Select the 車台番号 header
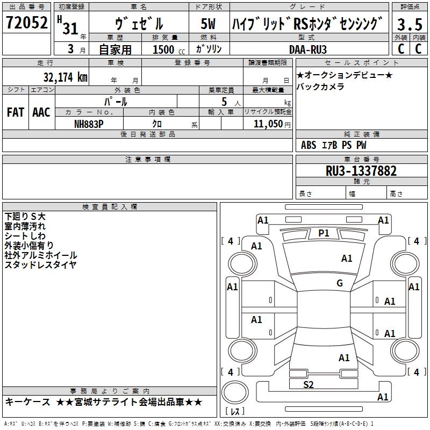Image resolution: width=430 pixels, height=430 pixels. [x=361, y=159]
